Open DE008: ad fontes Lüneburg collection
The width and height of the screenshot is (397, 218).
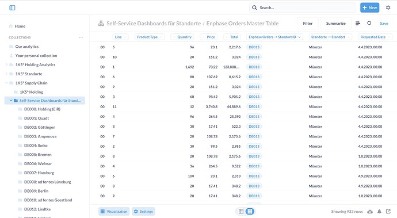(x=48, y=182)
